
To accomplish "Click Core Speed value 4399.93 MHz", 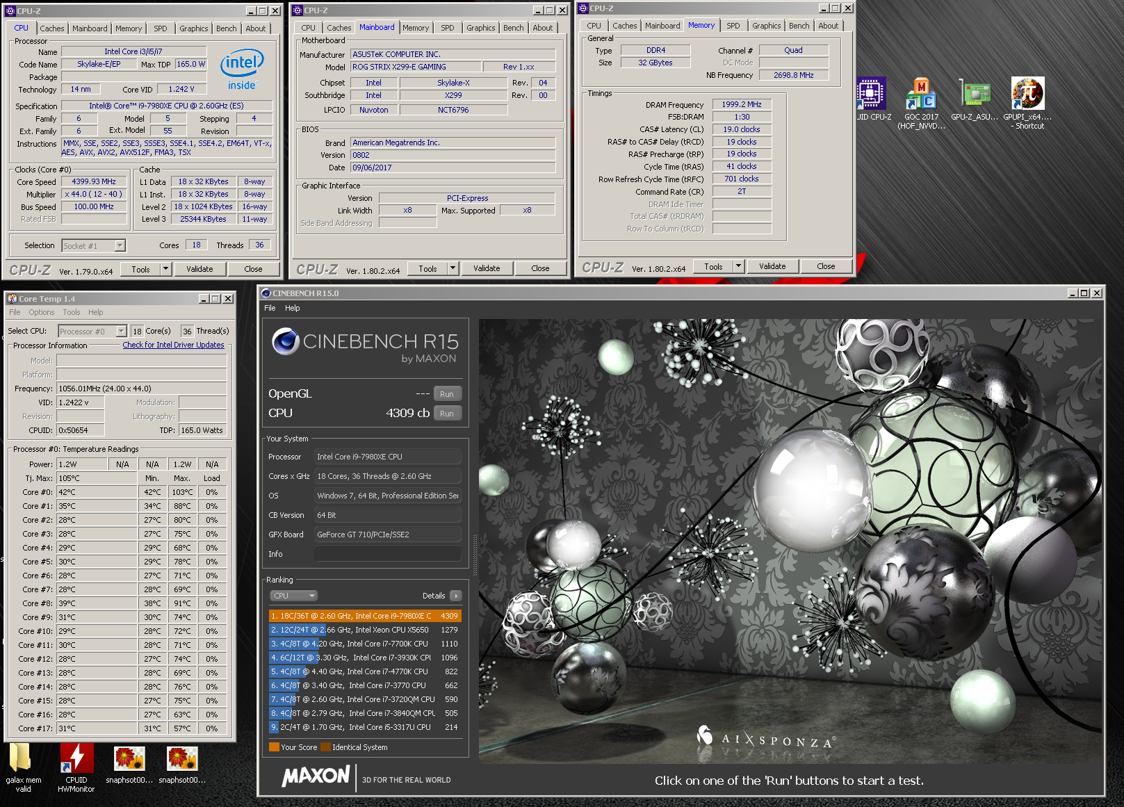I will click(94, 181).
